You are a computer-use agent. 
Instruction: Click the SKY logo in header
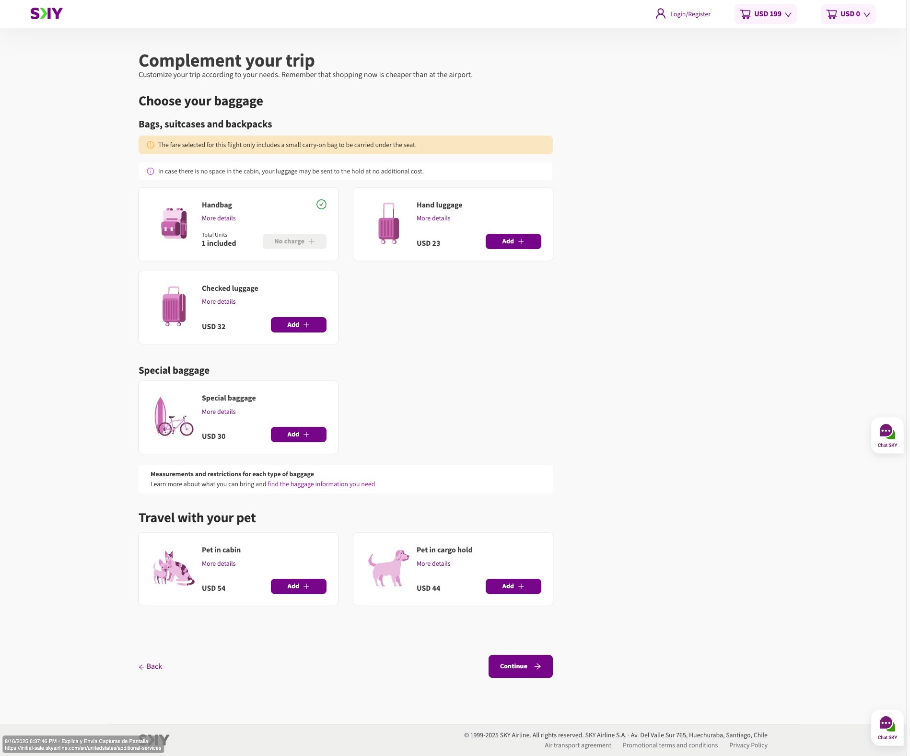[x=47, y=13]
